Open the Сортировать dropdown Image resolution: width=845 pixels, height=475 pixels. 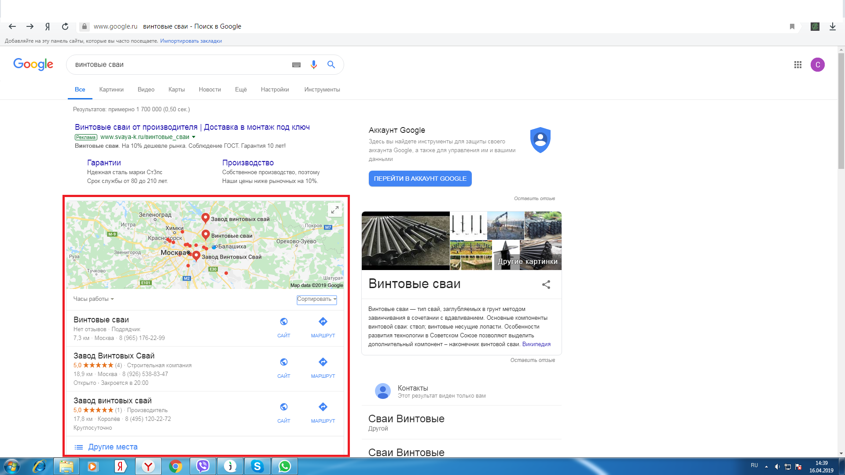tap(317, 299)
